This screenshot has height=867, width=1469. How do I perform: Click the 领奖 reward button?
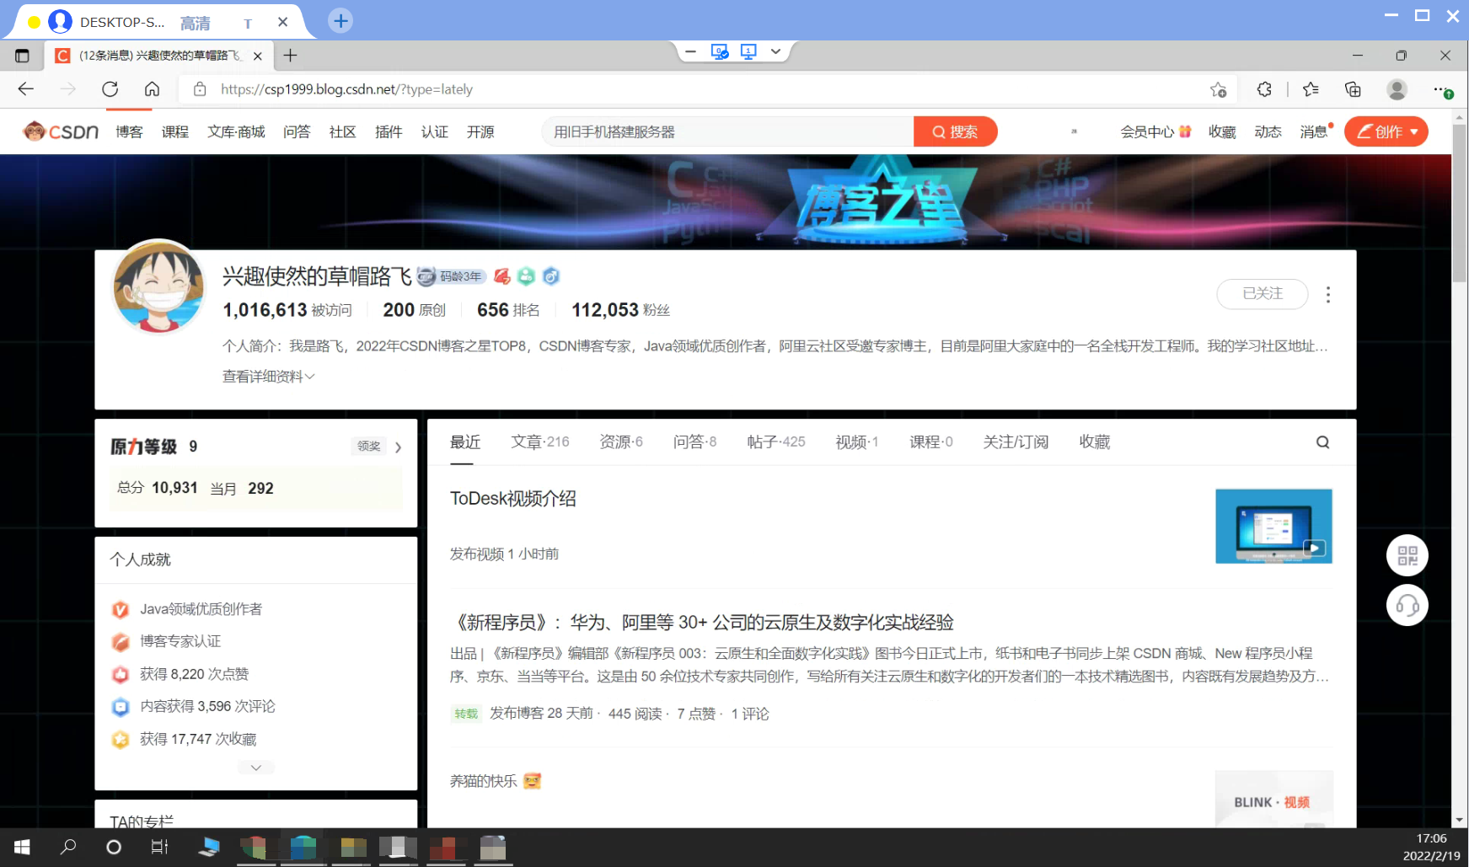pos(369,447)
